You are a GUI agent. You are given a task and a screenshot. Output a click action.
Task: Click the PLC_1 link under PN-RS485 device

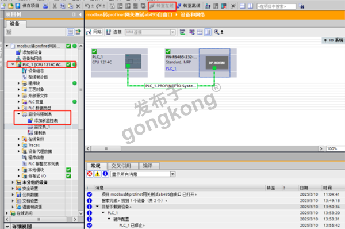[x=171, y=68]
